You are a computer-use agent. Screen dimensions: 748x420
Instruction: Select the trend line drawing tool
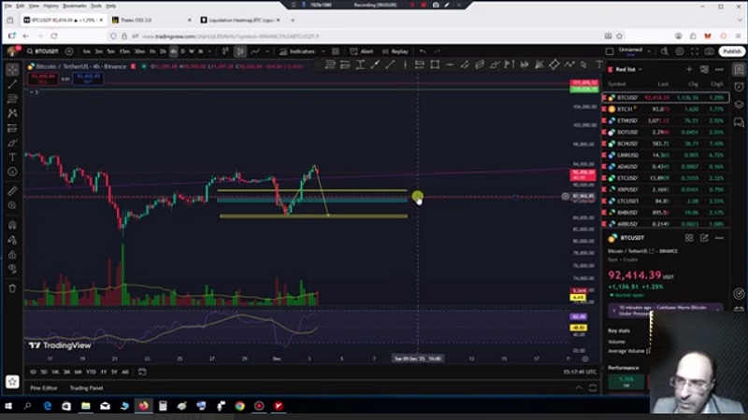12,84
